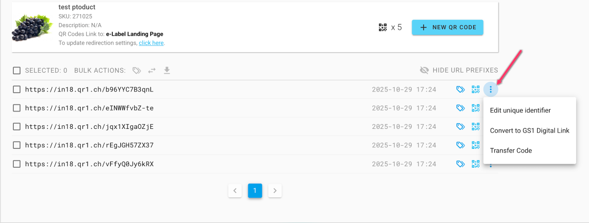Follow the 'click here' redirection link

click(x=151, y=43)
